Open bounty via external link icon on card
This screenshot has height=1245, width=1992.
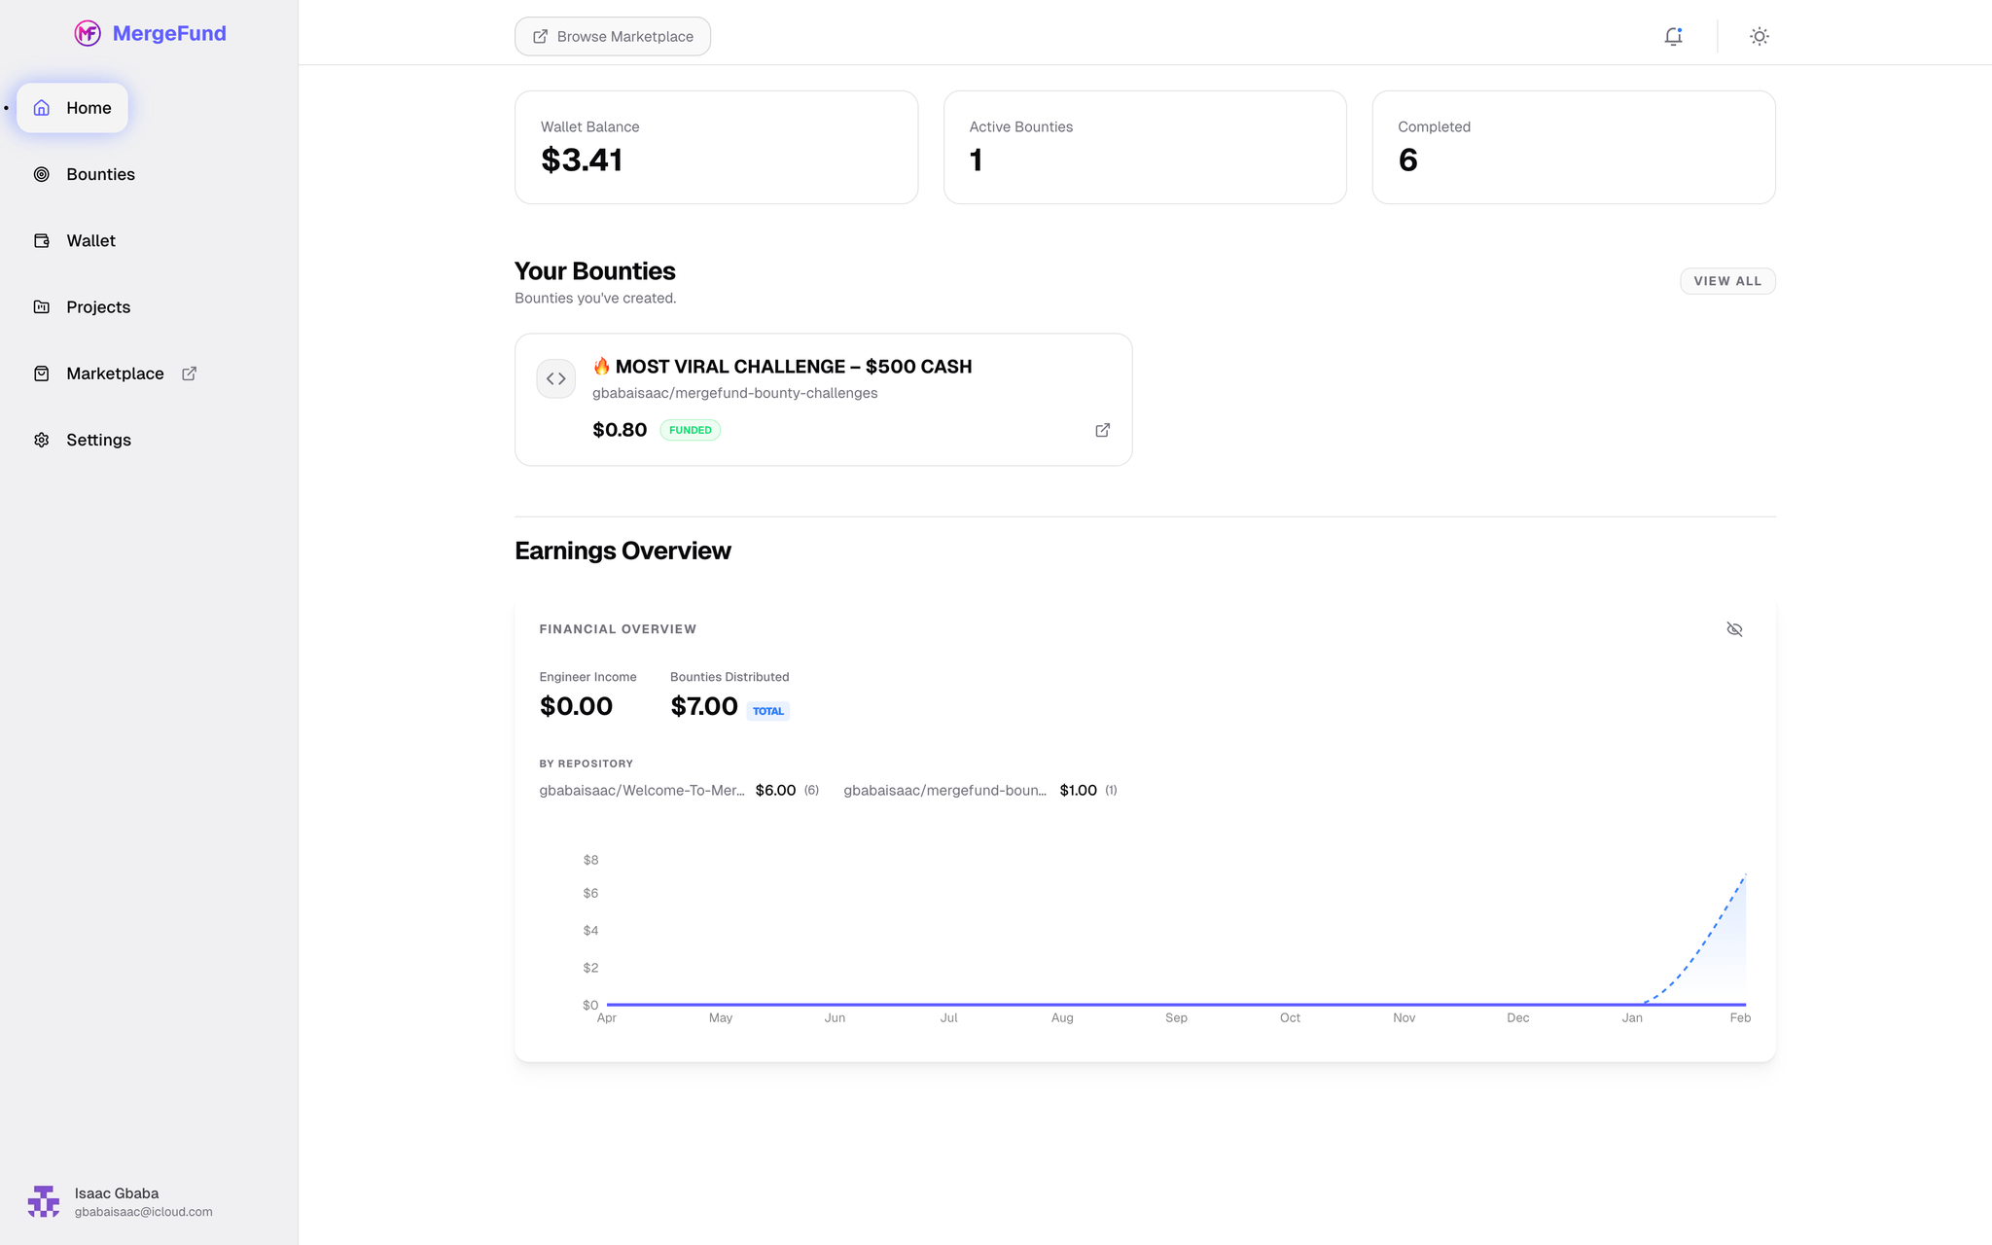[1102, 429]
